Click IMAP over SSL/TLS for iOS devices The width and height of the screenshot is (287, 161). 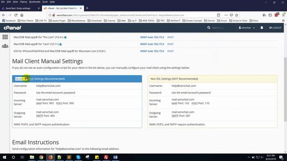point(152,51)
